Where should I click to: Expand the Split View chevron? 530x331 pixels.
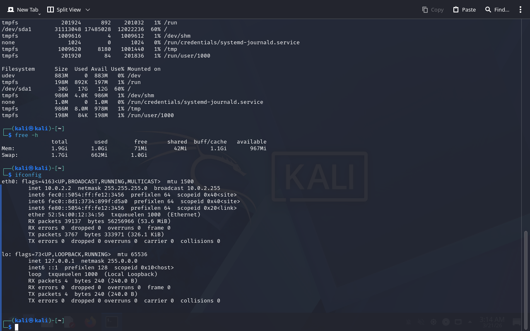87,10
